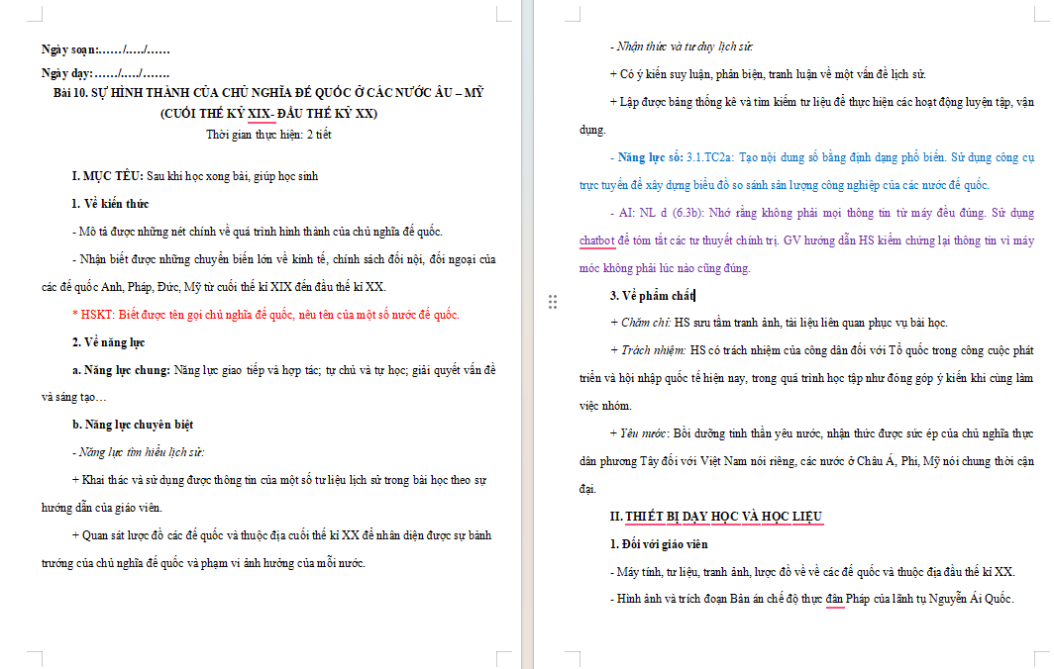1054x669 pixels.
Task: Click the italic 'Nhận thức và tư duy lịch sử' line
Action: [x=682, y=47]
